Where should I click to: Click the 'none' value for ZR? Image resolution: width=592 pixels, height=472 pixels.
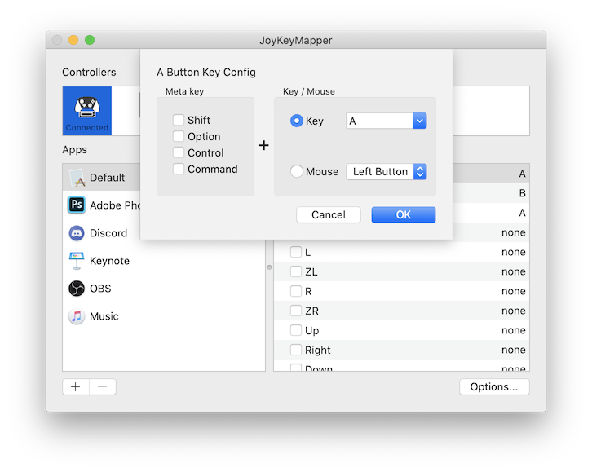(513, 311)
